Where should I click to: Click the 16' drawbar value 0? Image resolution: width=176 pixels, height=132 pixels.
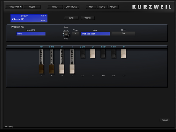[x=41, y=76]
